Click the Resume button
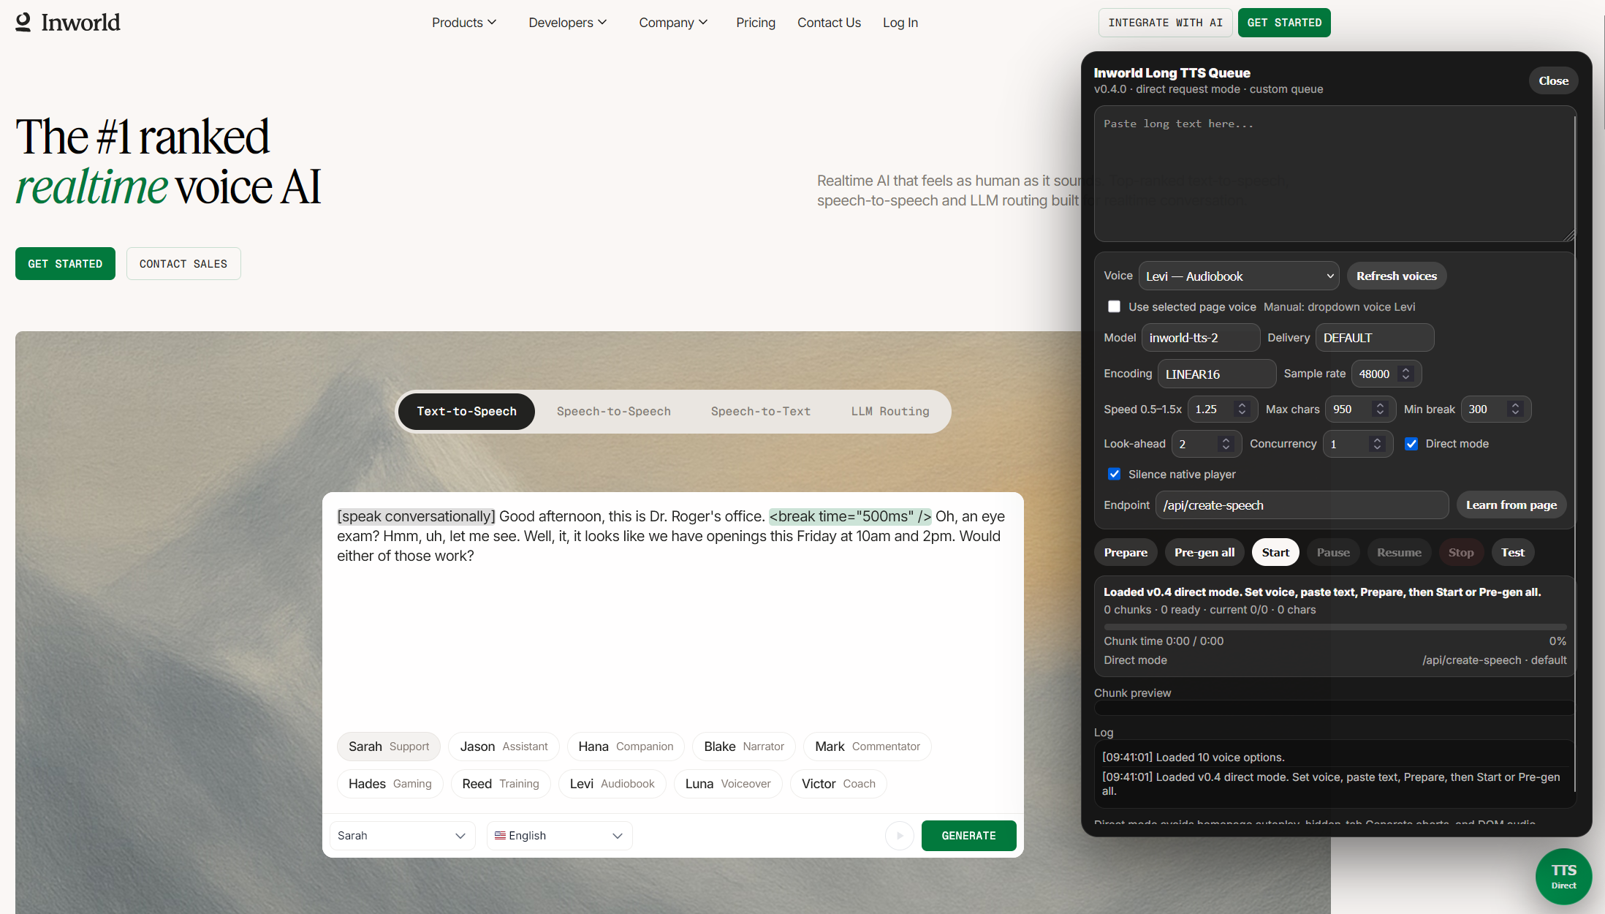Screen dimensions: 1605x914 1399,553
